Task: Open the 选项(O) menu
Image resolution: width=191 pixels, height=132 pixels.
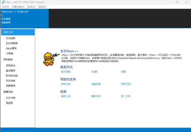Action: point(31,7)
